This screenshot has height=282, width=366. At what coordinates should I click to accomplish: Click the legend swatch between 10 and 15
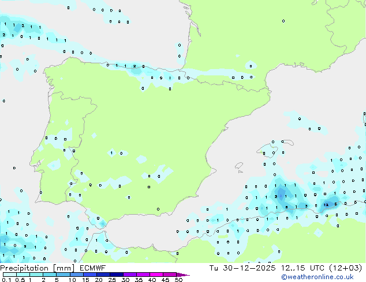(x=76, y=275)
